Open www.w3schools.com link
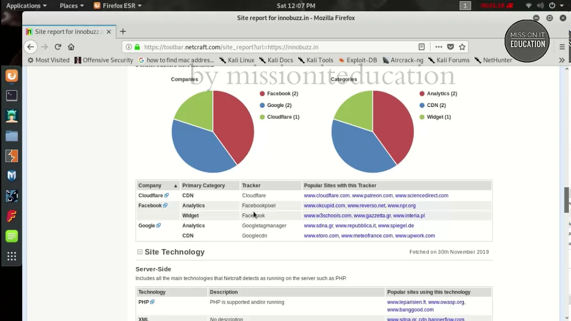 pos(327,215)
